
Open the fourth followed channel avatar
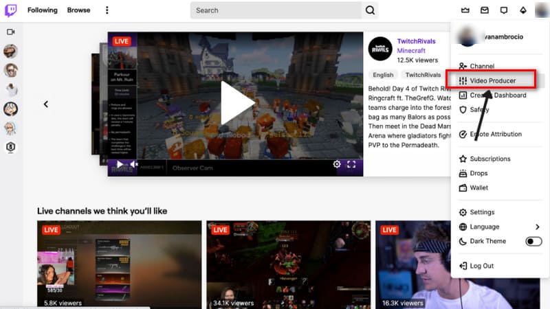[10, 109]
